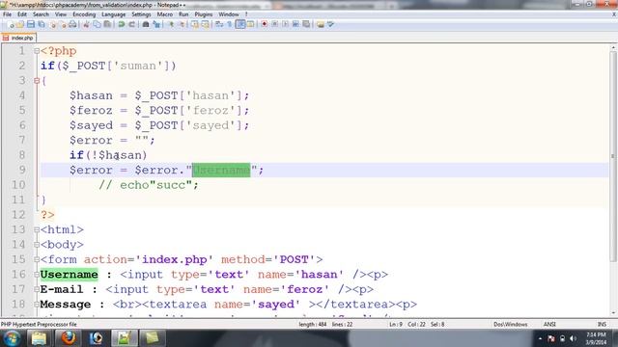Click 'Dos\Windows' in the status bar
The height and width of the screenshot is (347, 618).
click(511, 325)
